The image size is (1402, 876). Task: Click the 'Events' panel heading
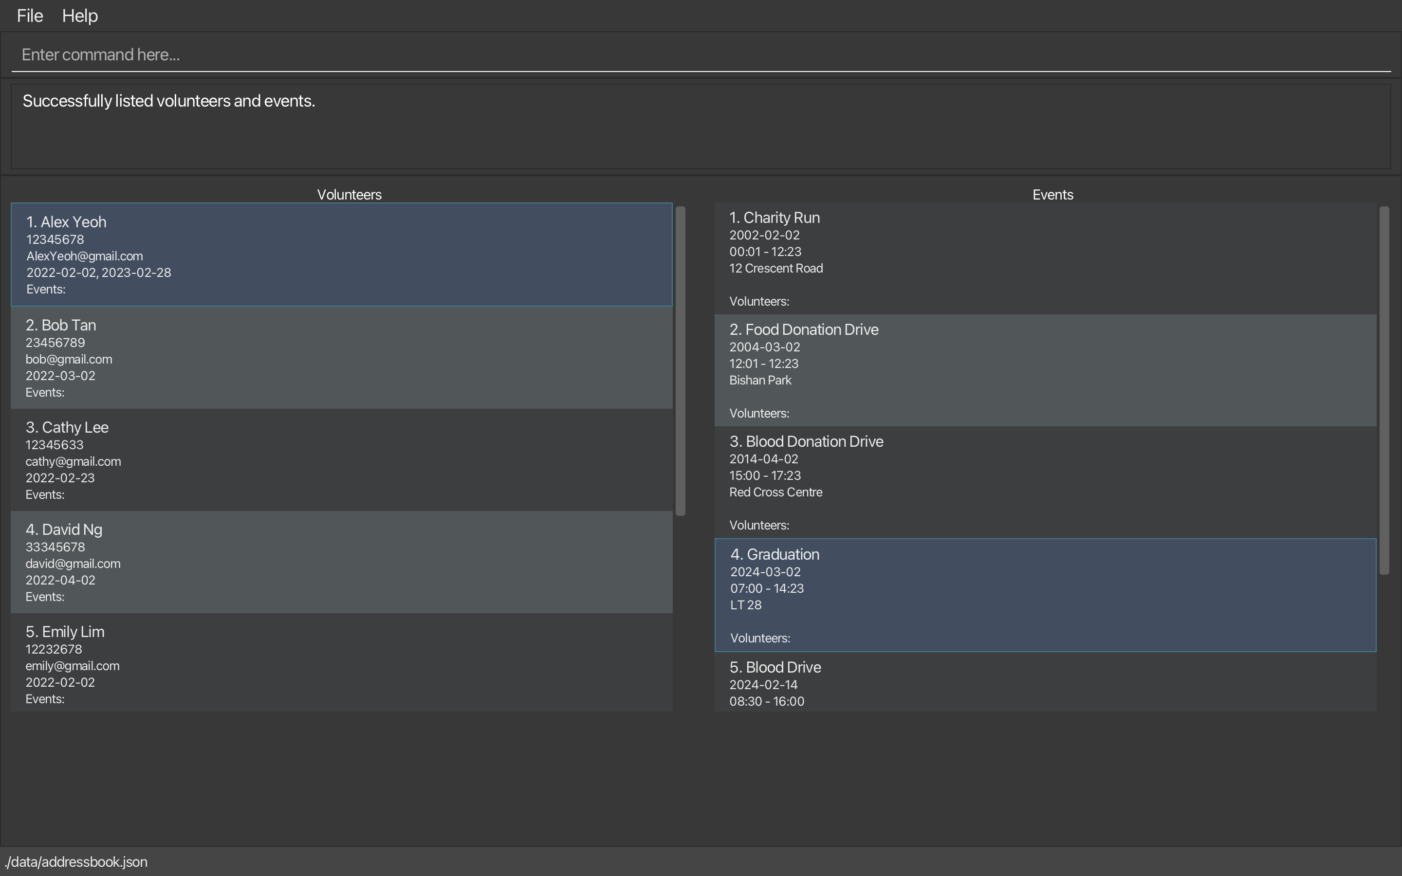pyautogui.click(x=1052, y=195)
